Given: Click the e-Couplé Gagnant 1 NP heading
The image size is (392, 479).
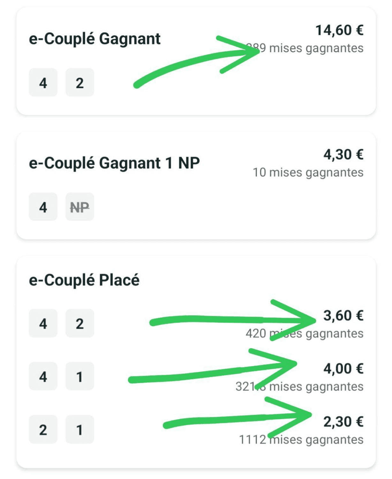Looking at the screenshot, I should (x=114, y=163).
